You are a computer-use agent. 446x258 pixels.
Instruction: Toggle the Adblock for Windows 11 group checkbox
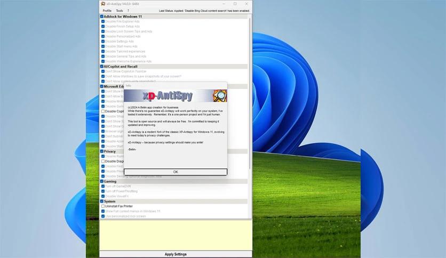pos(102,17)
